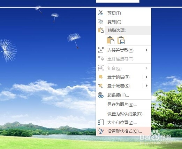Select 设置为默认线条(D) entry
This screenshot has width=182, height=149.
click(x=124, y=114)
